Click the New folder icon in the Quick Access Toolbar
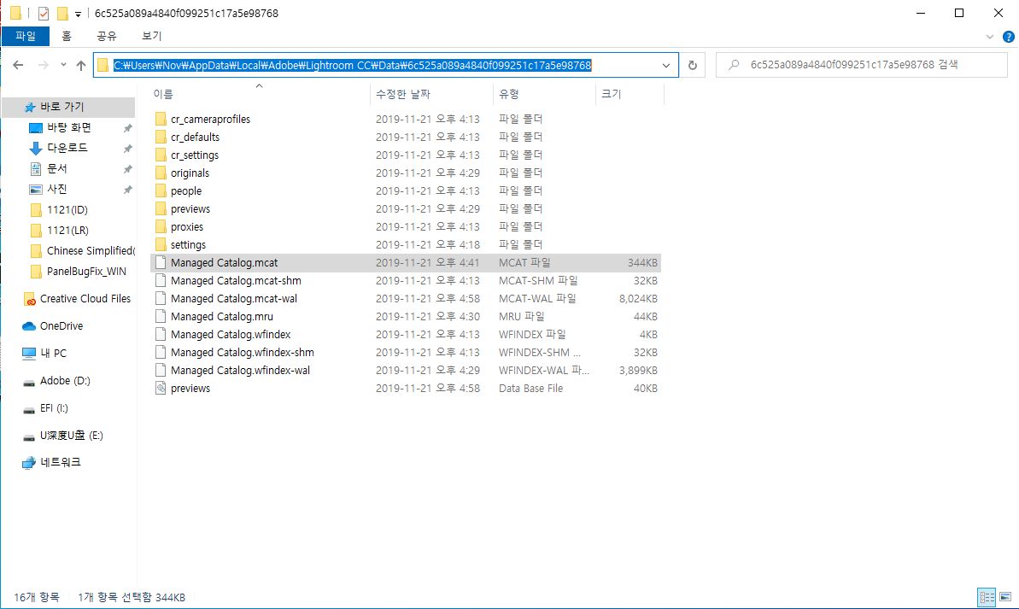The image size is (1019, 609). [x=62, y=13]
